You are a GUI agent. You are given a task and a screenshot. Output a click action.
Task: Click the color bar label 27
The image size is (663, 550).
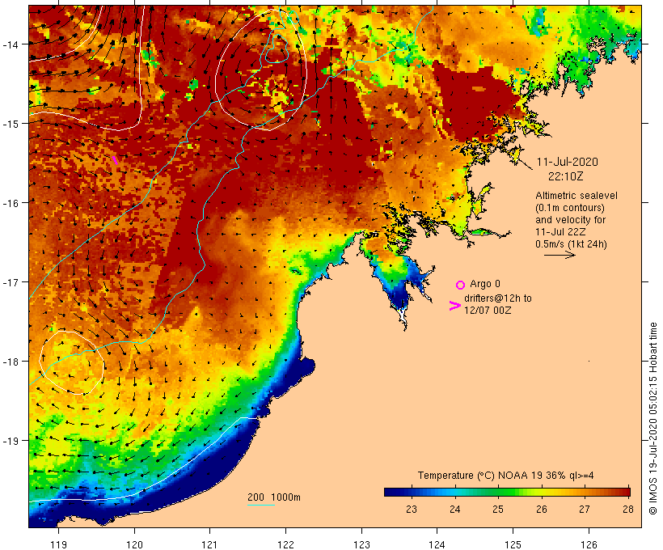tap(585, 509)
